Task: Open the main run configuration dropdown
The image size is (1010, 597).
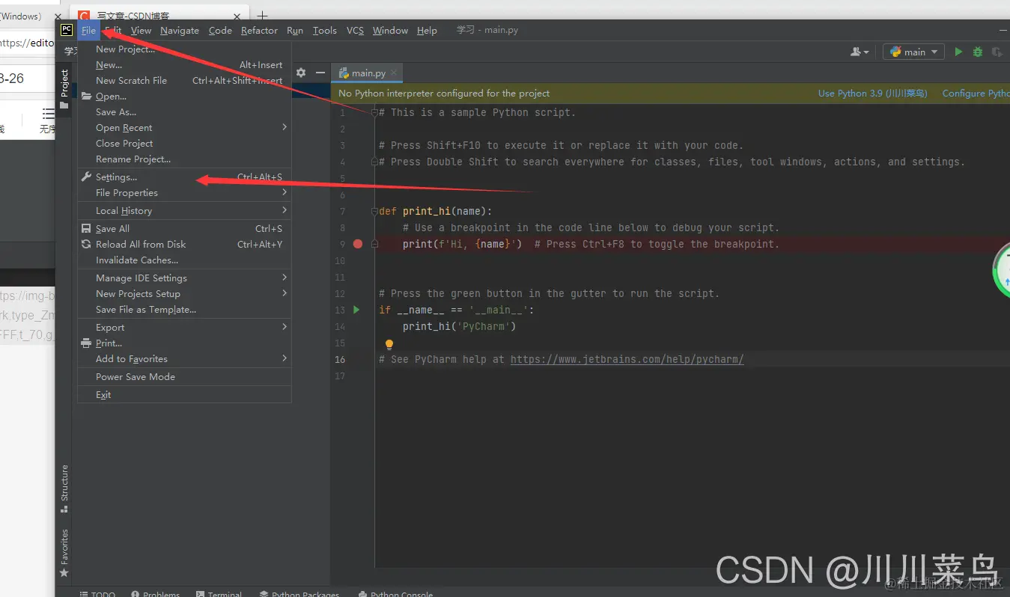Action: pyautogui.click(x=914, y=52)
